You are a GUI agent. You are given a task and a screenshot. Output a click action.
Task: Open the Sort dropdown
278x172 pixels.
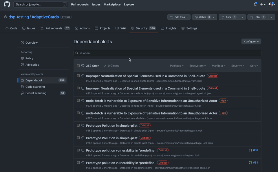(x=254, y=66)
